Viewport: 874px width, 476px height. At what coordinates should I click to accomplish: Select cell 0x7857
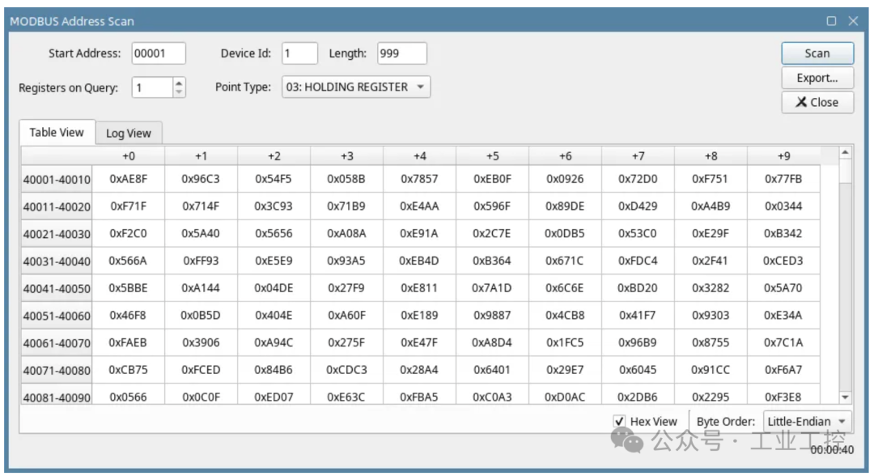coord(420,179)
